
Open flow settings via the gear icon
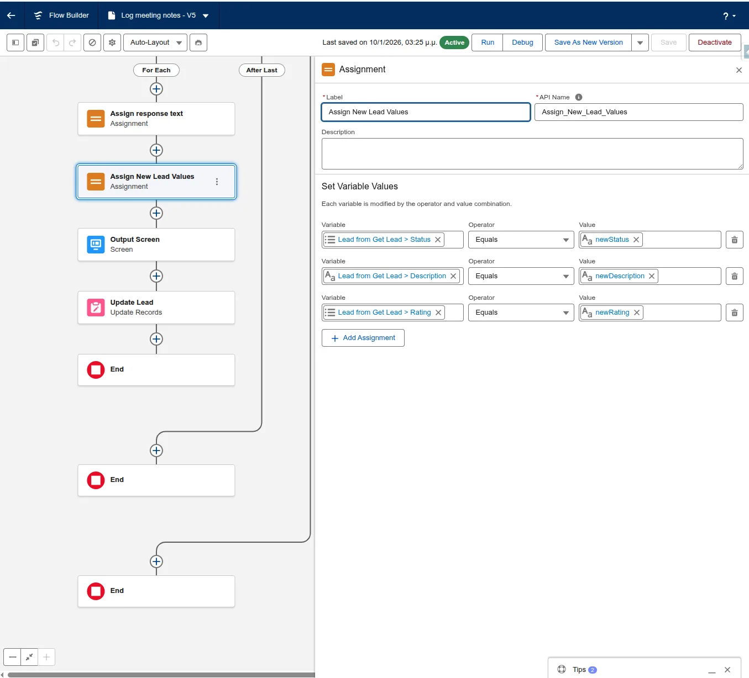[x=112, y=43]
